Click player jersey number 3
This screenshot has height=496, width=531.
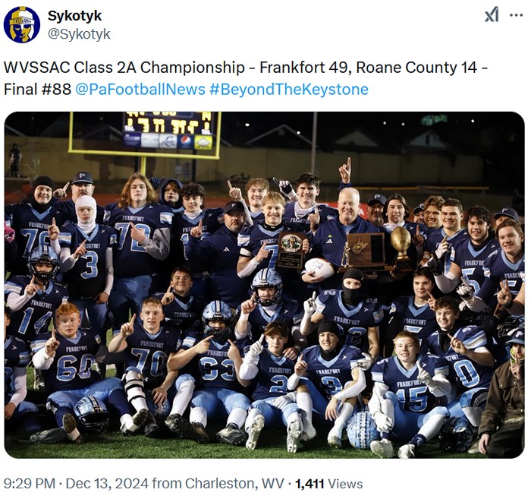click(x=89, y=264)
